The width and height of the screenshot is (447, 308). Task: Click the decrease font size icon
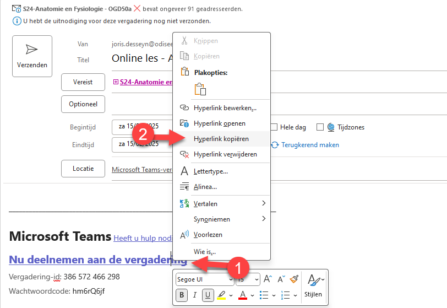pyautogui.click(x=281, y=279)
